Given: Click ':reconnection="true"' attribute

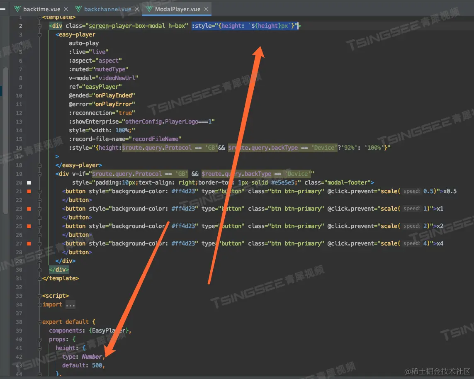Looking at the screenshot, I should 102,113.
